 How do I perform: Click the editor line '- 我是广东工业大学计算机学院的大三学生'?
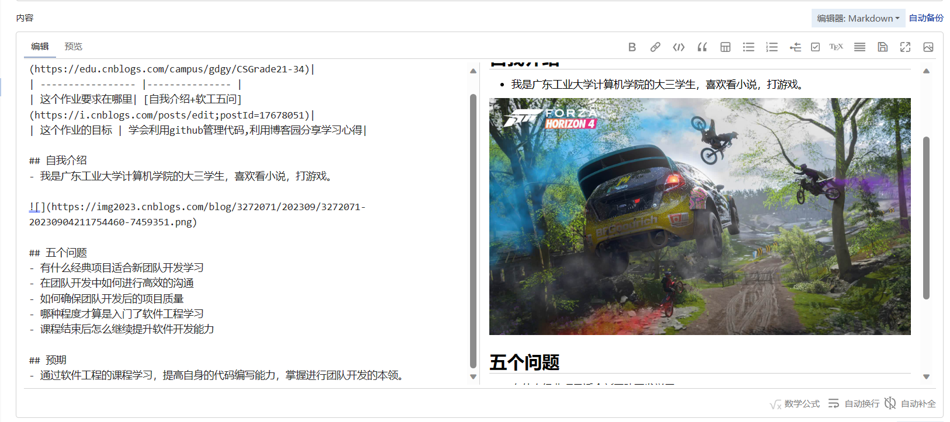[x=183, y=176]
